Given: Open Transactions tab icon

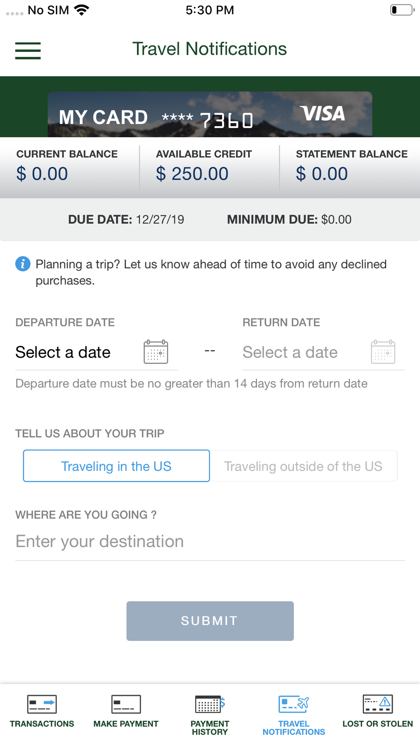Looking at the screenshot, I should 42,704.
